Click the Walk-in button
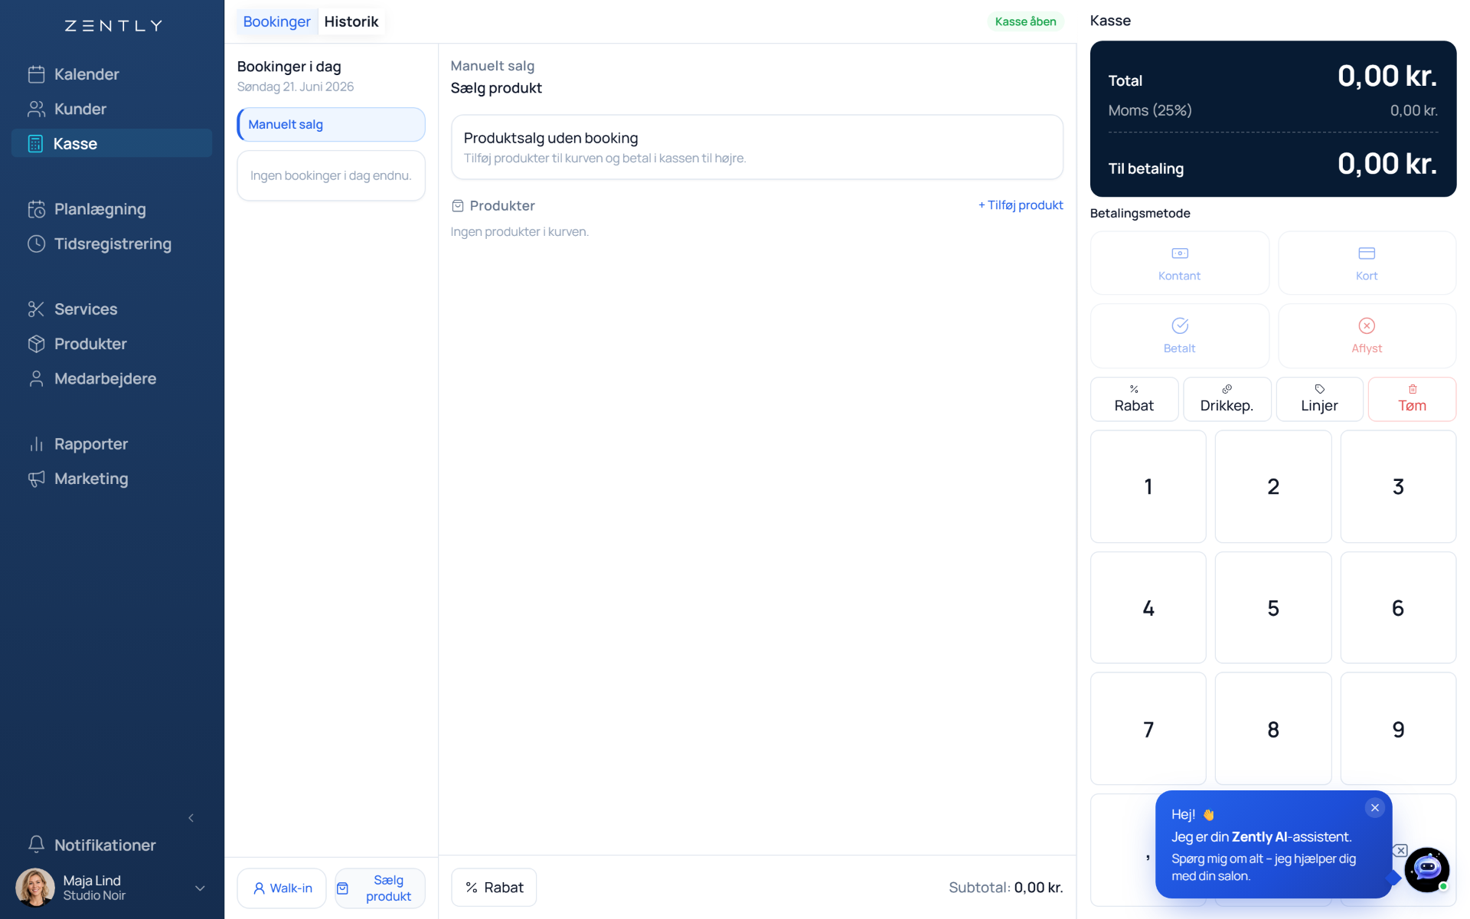Image resolution: width=1470 pixels, height=919 pixels. (282, 888)
